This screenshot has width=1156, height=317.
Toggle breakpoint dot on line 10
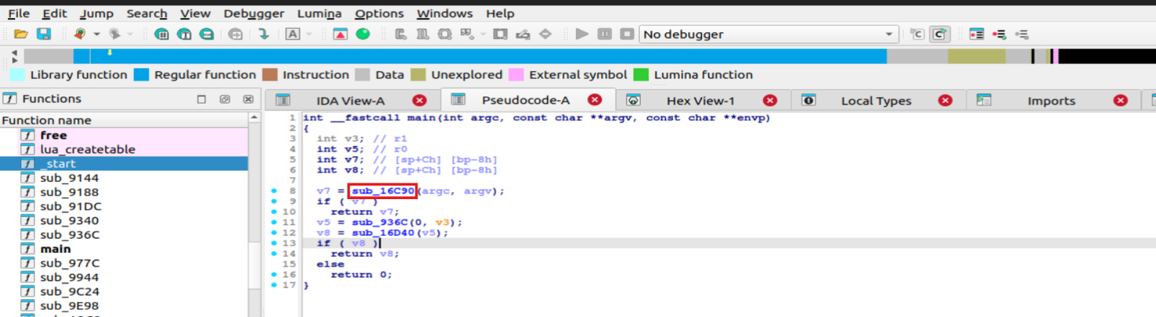tap(274, 212)
